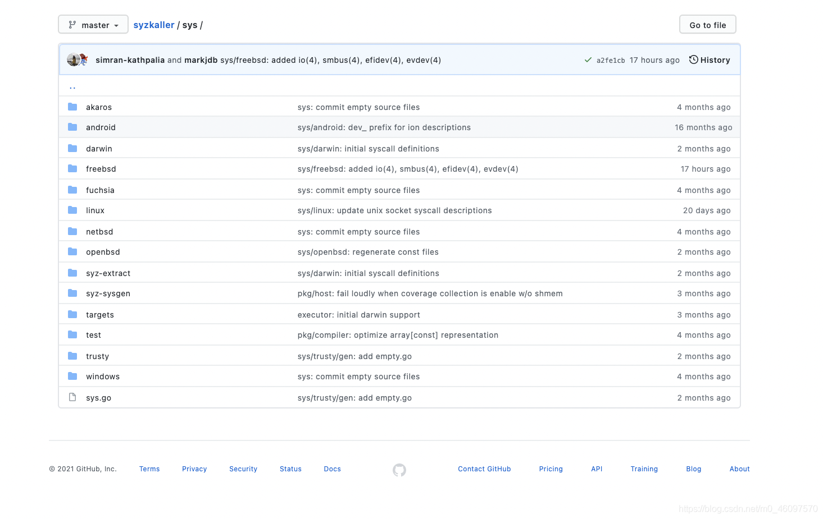
Task: Click the Go to file button
Action: (707, 25)
